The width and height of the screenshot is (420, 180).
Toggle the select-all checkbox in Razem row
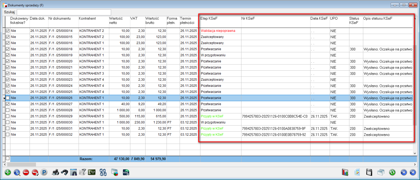pos(7,158)
